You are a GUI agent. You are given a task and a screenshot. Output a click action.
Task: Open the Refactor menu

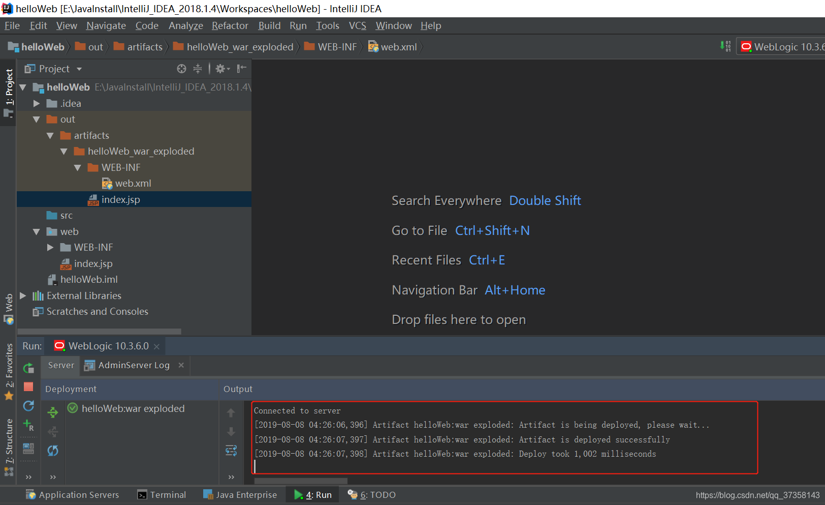[230, 25]
